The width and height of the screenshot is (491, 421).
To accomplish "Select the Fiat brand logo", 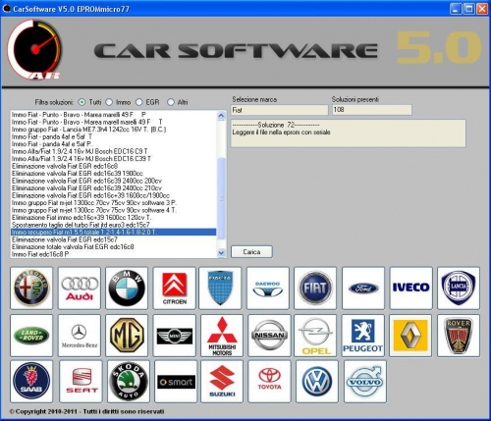I will 315,288.
